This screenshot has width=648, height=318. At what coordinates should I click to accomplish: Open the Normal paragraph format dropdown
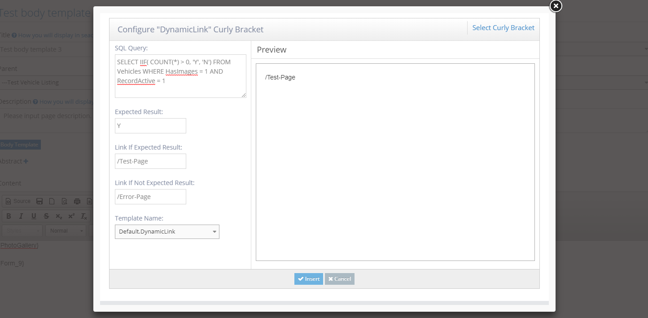click(66, 231)
